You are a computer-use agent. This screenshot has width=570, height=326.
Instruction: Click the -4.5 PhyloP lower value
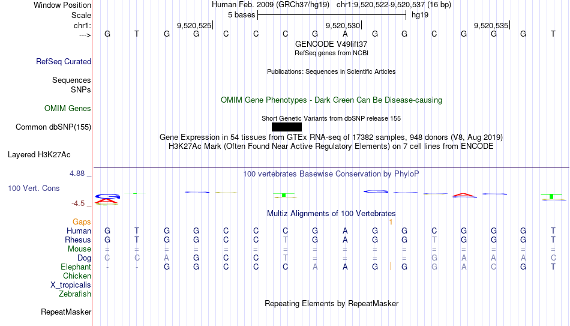click(78, 204)
